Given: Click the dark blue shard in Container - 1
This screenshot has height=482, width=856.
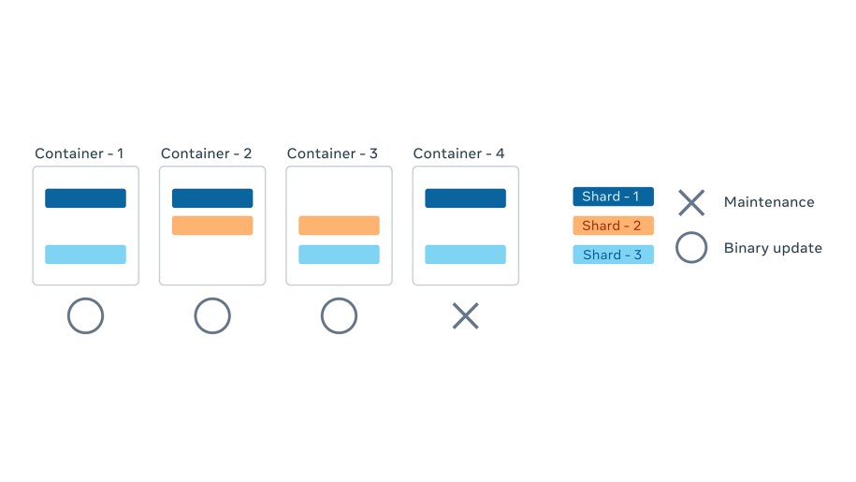Looking at the screenshot, I should (x=86, y=198).
